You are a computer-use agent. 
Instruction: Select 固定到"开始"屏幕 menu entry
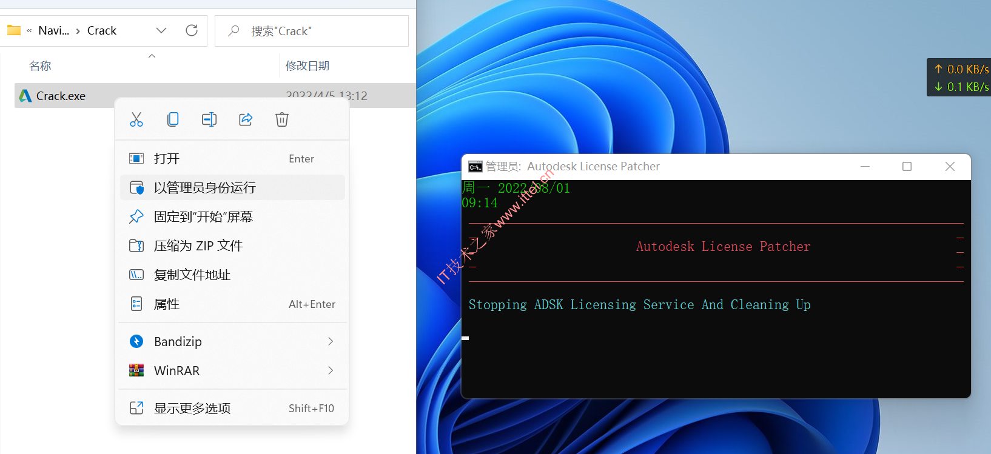[233, 217]
